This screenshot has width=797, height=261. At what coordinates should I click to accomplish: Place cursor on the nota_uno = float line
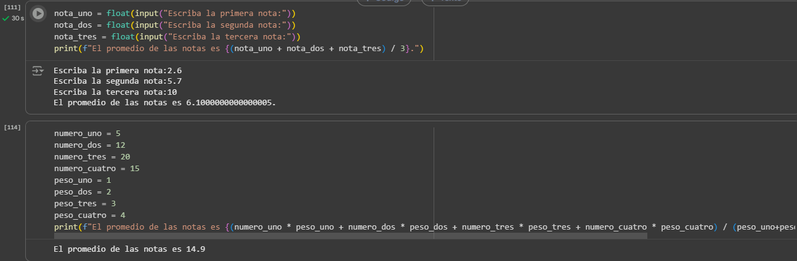click(175, 13)
